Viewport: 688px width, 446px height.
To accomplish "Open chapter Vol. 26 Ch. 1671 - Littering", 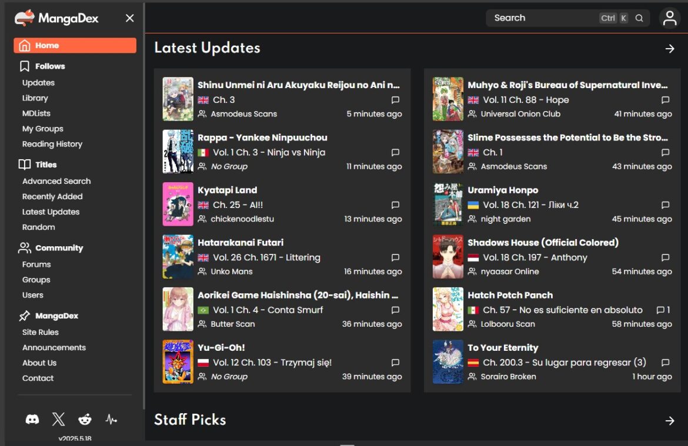I will click(266, 257).
